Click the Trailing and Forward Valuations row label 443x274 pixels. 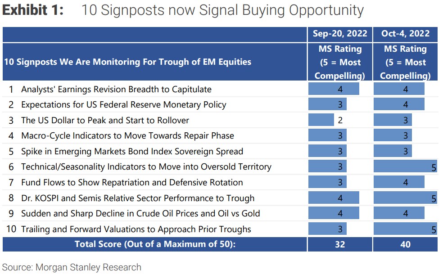(136, 229)
